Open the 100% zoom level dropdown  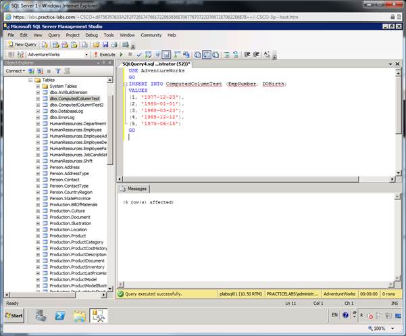tap(392, 329)
